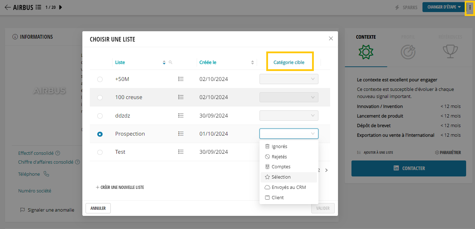Close the Choisir une liste dialog
This screenshot has height=229, width=475.
click(x=331, y=38)
